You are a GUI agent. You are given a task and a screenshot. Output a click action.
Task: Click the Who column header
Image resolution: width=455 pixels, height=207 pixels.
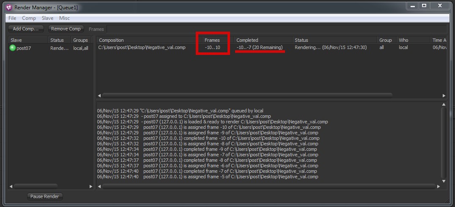click(x=414, y=40)
